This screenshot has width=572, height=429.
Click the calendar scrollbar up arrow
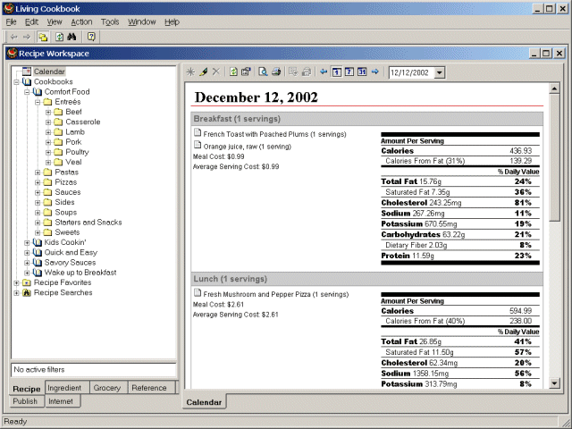(x=554, y=88)
